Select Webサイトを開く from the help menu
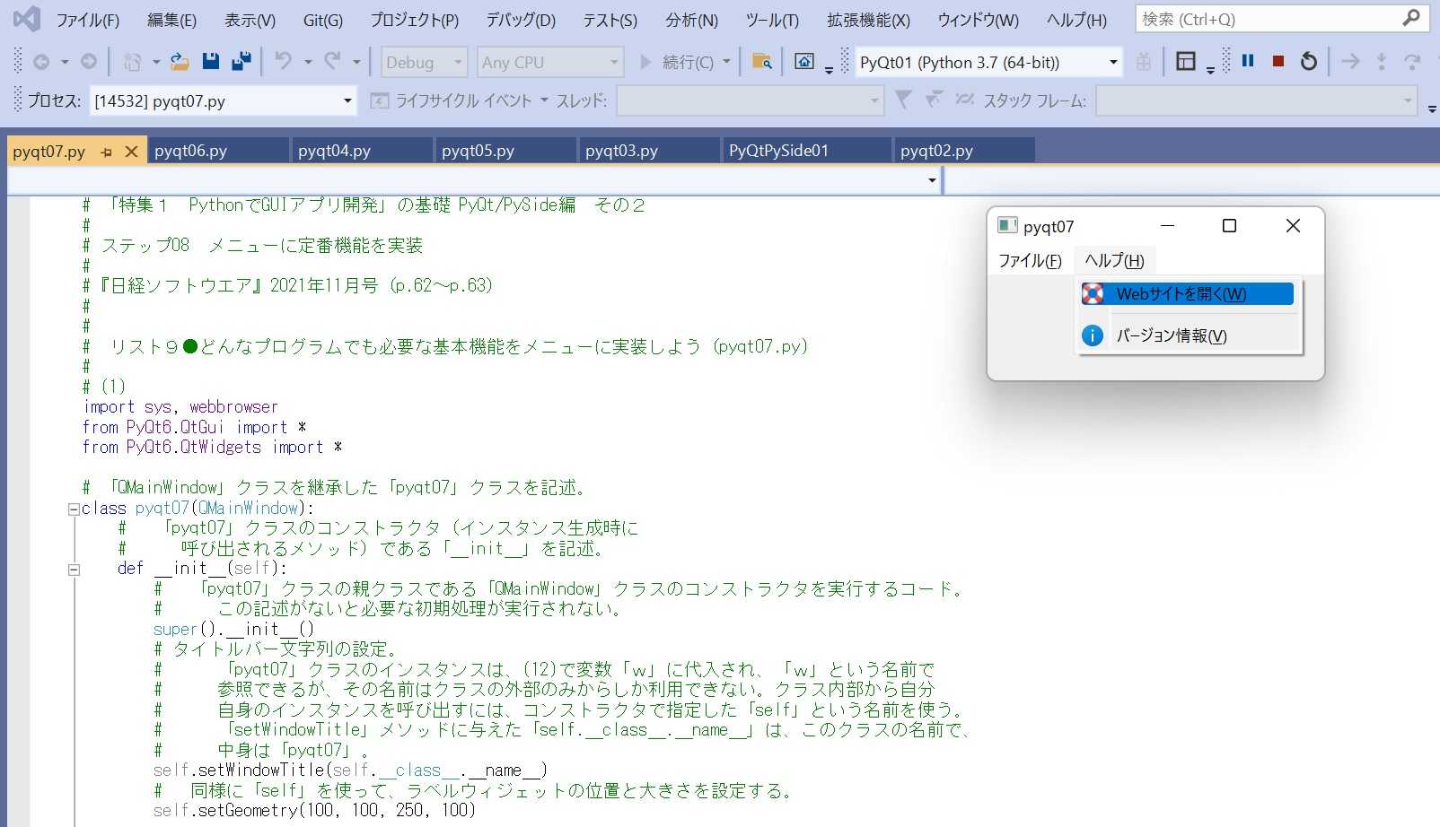 [x=1176, y=293]
